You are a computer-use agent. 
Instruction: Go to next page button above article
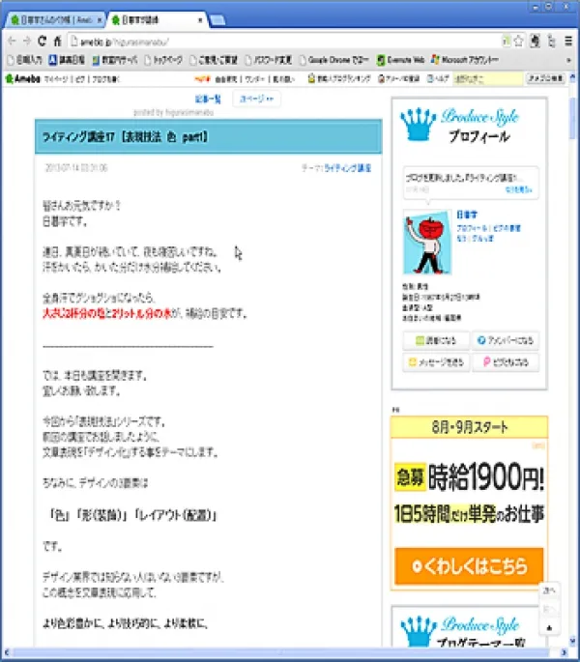pos(256,99)
